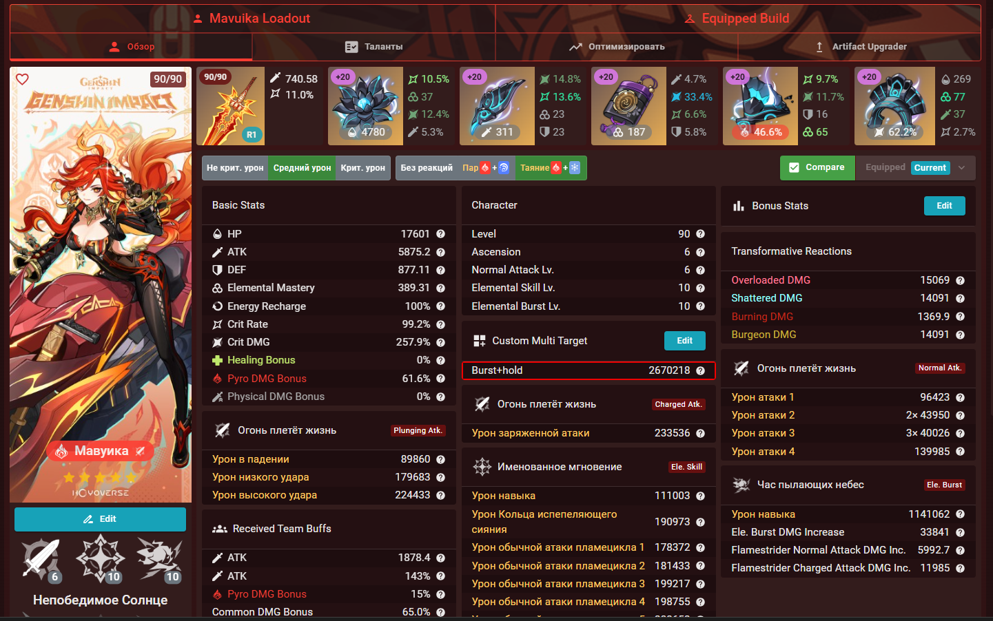The image size is (993, 621).
Task: Click the Common DMG Bonus 65.0% row
Action: (x=329, y=611)
